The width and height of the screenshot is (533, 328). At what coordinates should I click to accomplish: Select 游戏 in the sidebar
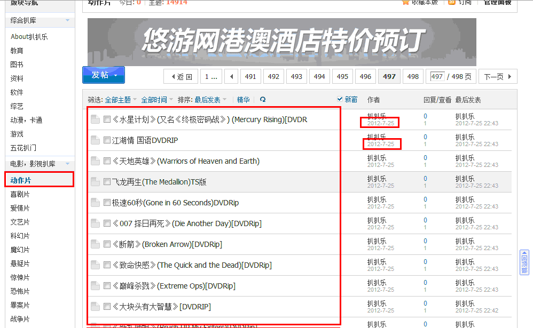click(x=17, y=134)
